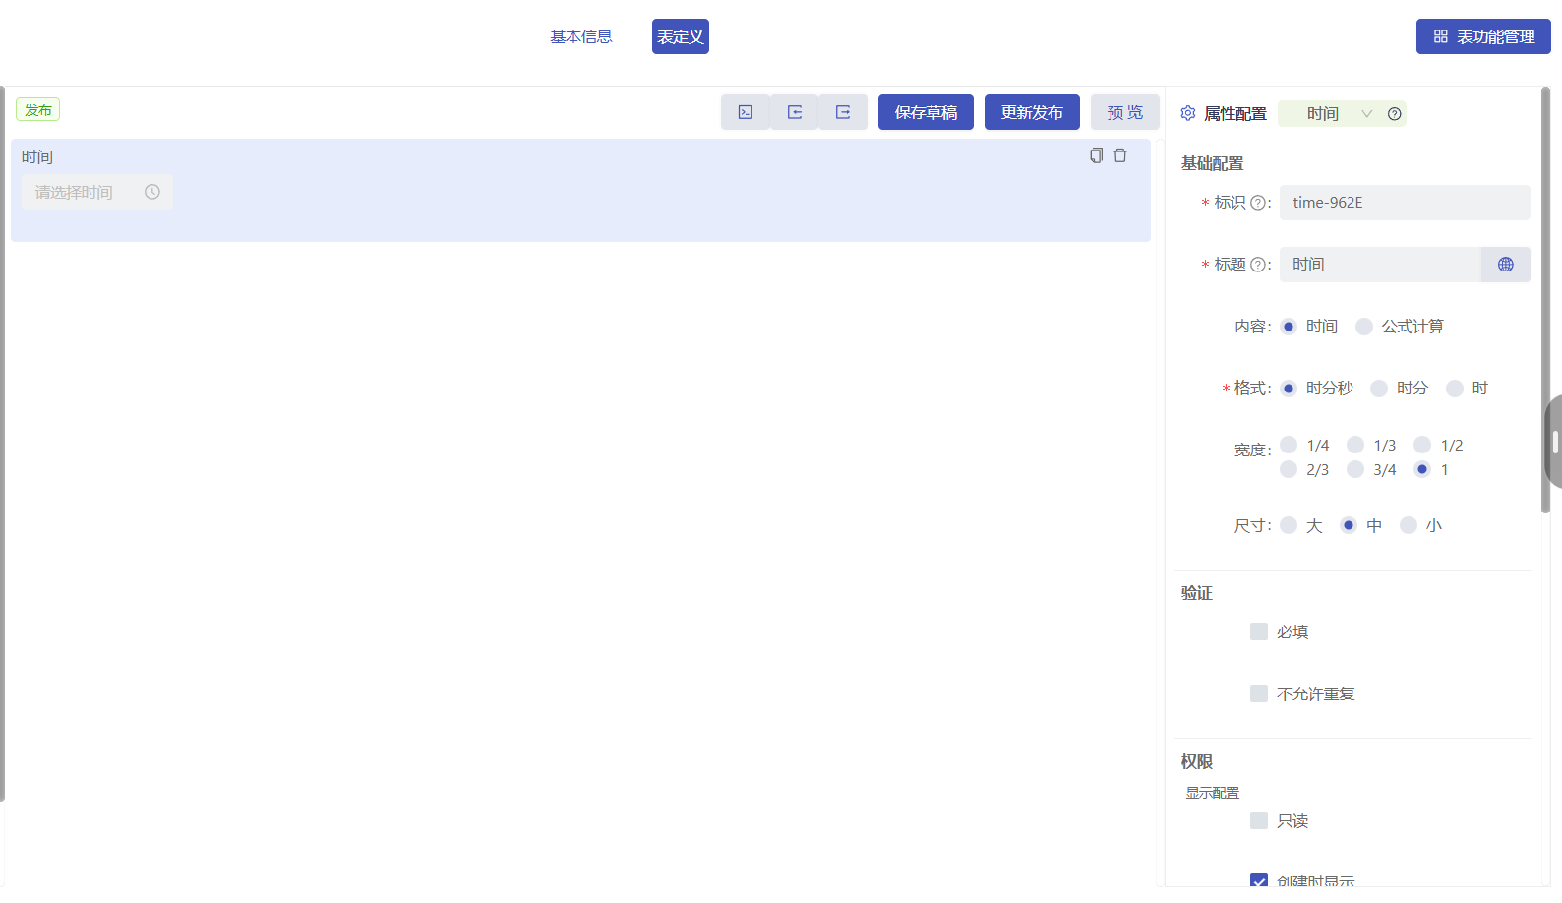1562x903 pixels.
Task: Choose 时分秒 format
Action: [1289, 389]
